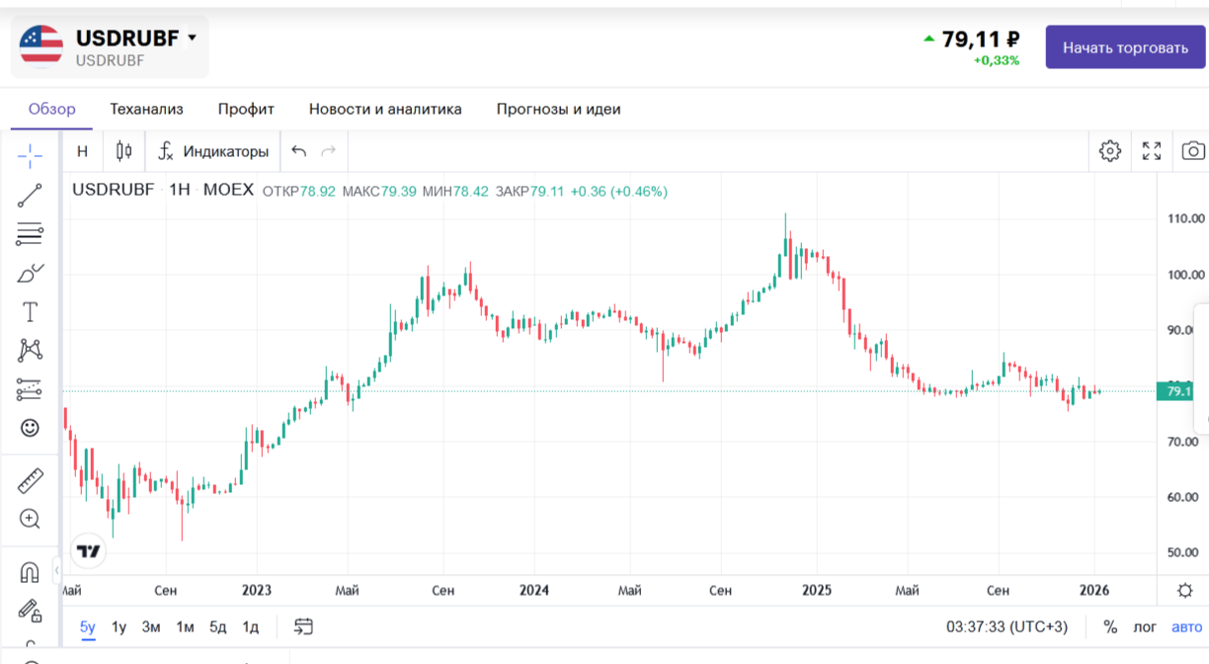Select the trend line drawing tool

[x=30, y=196]
